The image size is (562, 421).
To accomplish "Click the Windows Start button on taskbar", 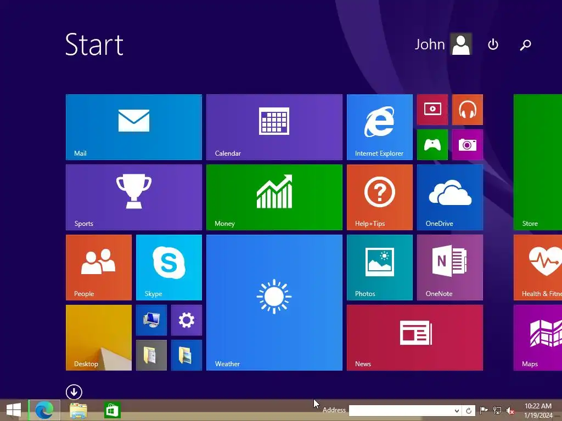I will (14, 410).
